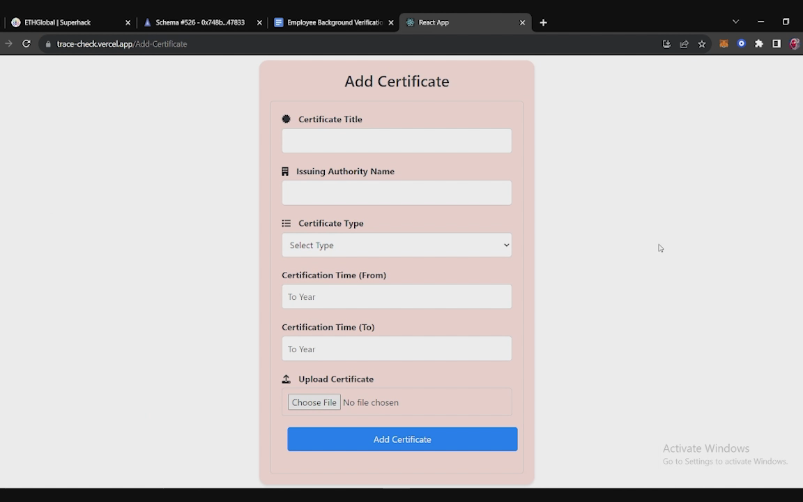Go forward in browser history
Viewport: 803px width, 502px height.
click(8, 44)
